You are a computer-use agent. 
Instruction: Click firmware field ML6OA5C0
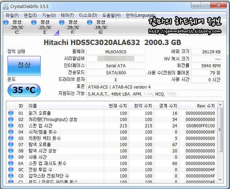[116, 52]
